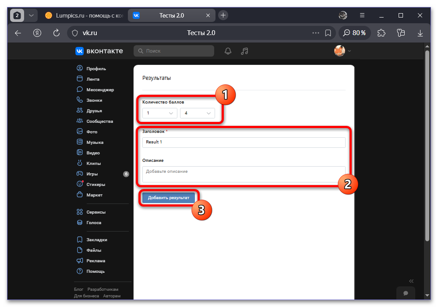438x307 pixels.
Task: Go back with browser arrow
Action: [x=18, y=33]
